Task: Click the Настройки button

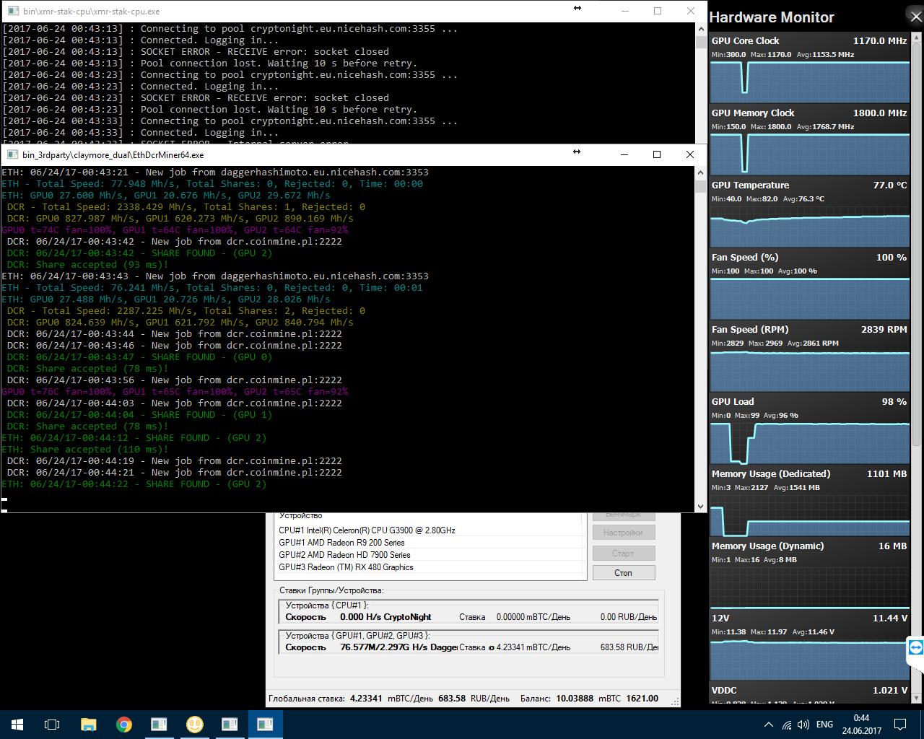Action: [624, 533]
